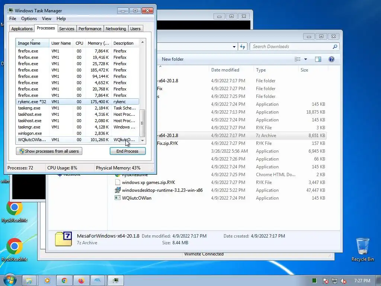Click the process list scroll up arrow
The width and height of the screenshot is (381, 286).
coord(143,42)
